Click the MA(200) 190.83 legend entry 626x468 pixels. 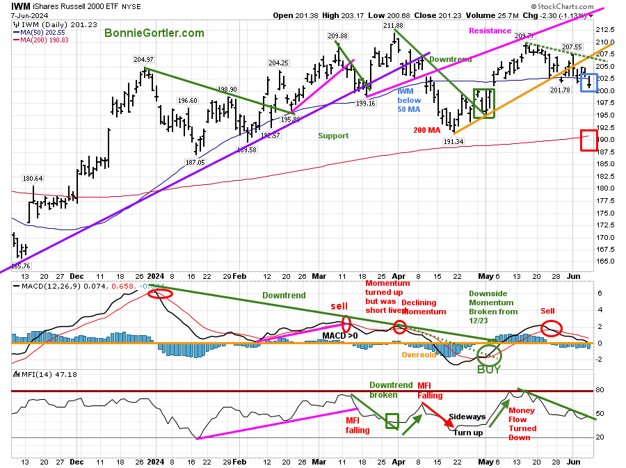click(x=41, y=40)
